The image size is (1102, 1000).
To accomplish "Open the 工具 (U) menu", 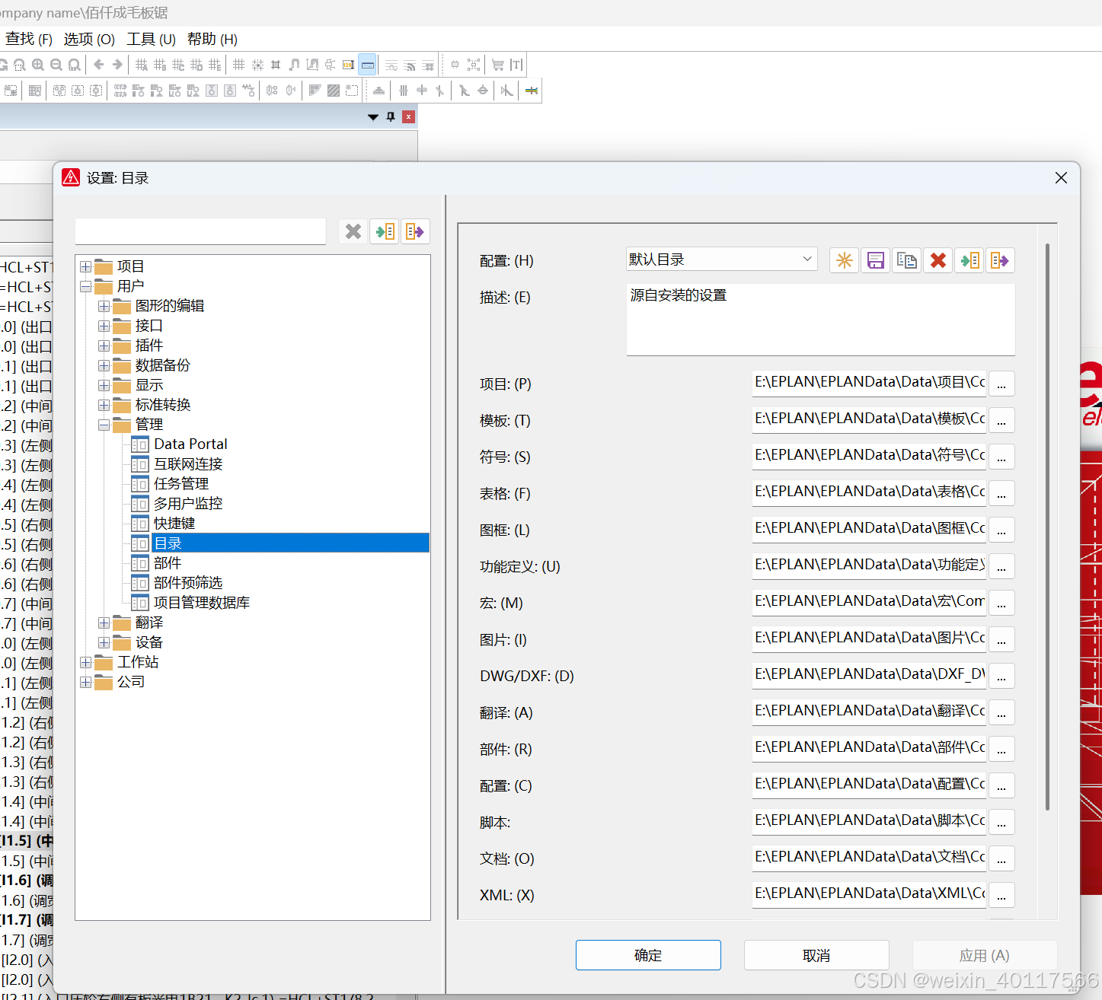I will click(152, 39).
